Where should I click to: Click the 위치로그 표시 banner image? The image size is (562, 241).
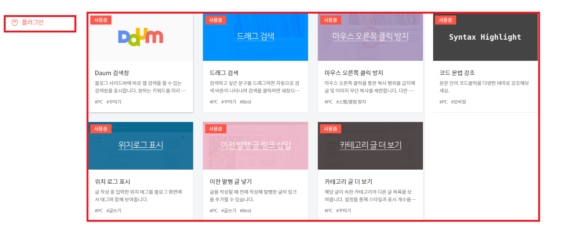(x=141, y=145)
